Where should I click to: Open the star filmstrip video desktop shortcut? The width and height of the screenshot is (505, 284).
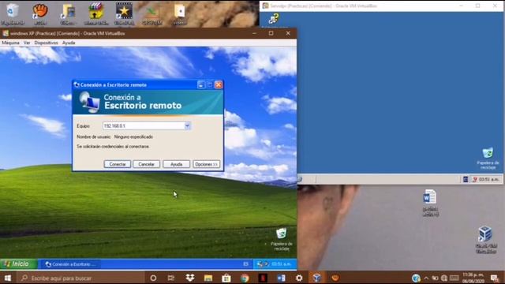click(124, 13)
